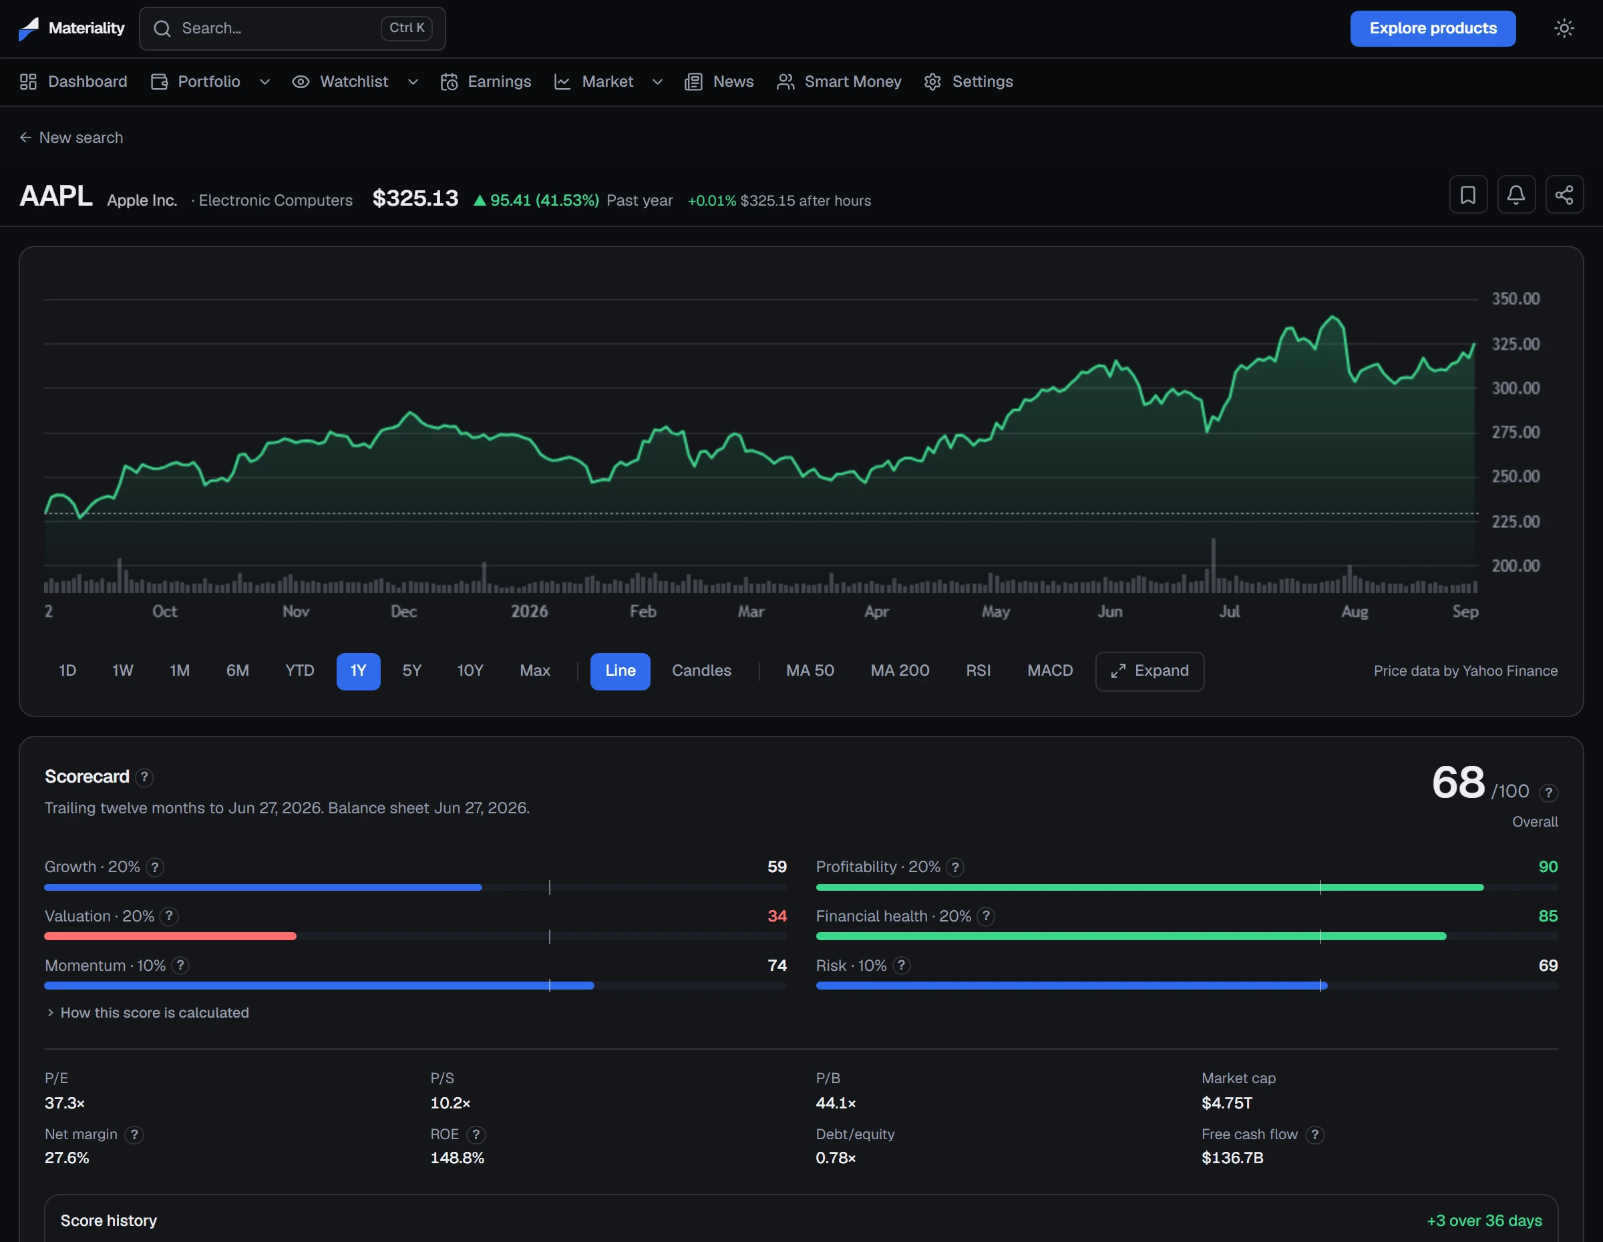Select the Max chart range
This screenshot has width=1603, height=1242.
(535, 671)
